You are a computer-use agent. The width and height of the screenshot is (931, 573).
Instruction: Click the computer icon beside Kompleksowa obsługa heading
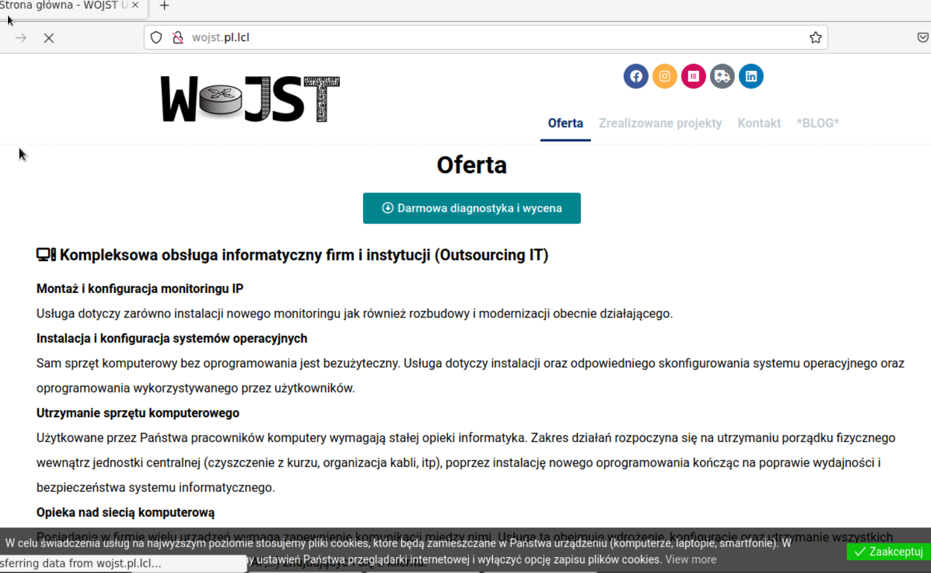(46, 254)
